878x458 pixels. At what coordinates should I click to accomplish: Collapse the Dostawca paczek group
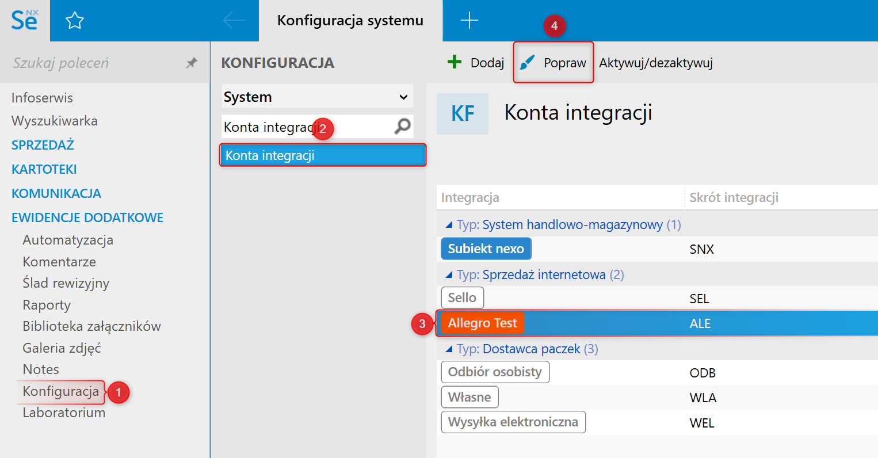coord(449,349)
